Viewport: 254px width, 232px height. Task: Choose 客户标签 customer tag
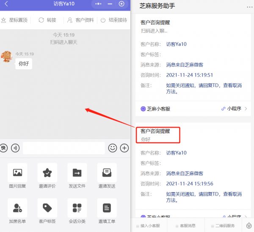tap(47, 211)
